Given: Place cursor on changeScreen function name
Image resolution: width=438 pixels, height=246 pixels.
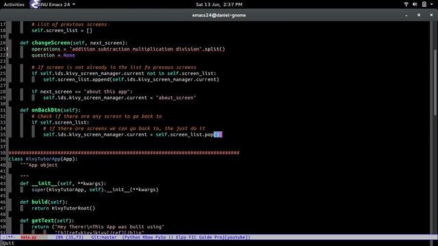Looking at the screenshot, I should 51,43.
